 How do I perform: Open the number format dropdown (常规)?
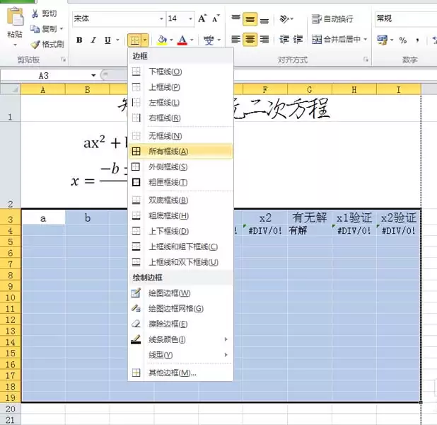[404, 18]
